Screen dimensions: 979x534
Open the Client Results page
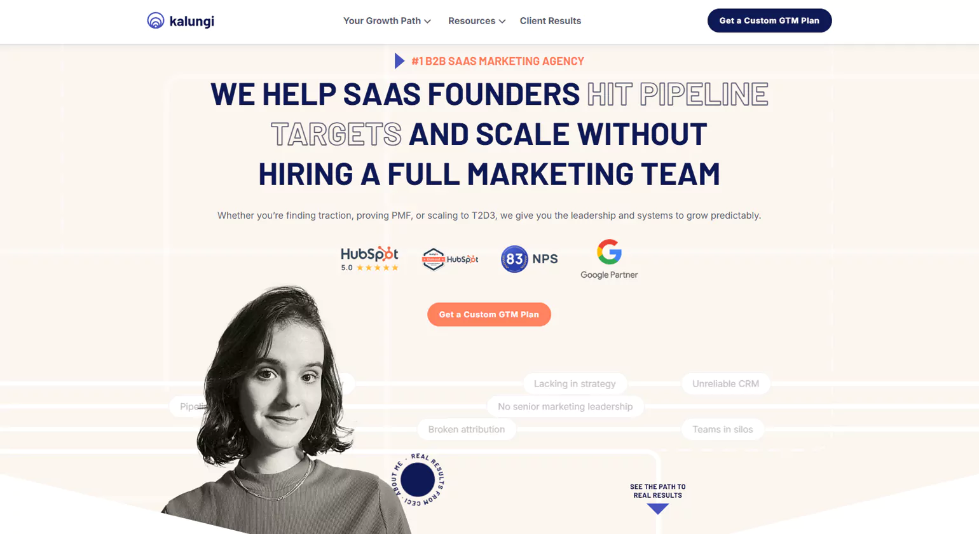point(551,21)
